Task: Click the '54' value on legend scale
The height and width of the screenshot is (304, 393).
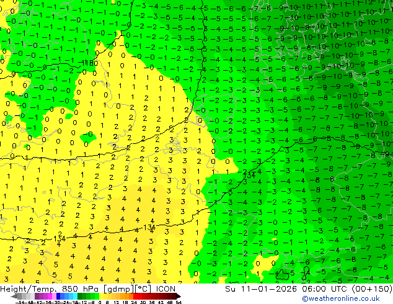Action: (179, 302)
